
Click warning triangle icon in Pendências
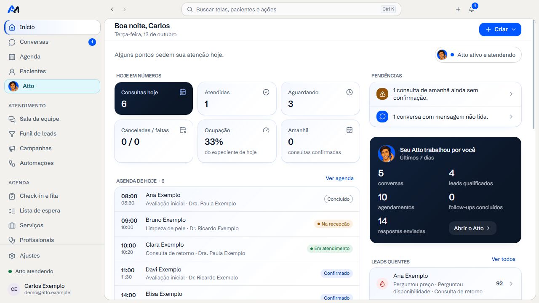click(382, 94)
